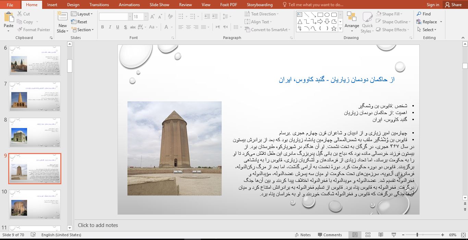Expand Text Direction options
Image resolution: width=468 pixels, height=240 pixels.
pyautogui.click(x=262, y=14)
